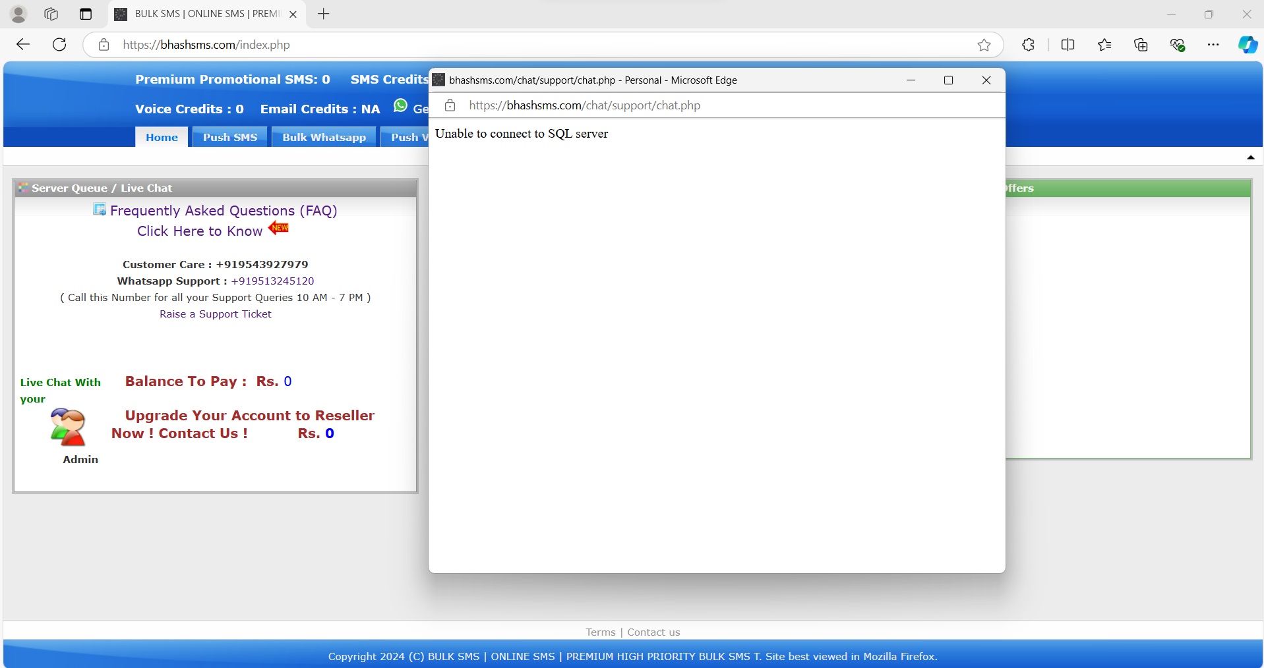This screenshot has height=668, width=1264.
Task: Go back using the back arrow
Action: click(x=23, y=45)
